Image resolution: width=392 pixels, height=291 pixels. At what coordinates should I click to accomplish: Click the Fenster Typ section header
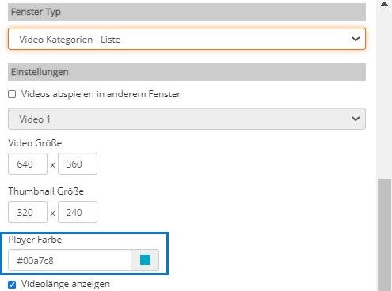(x=187, y=12)
